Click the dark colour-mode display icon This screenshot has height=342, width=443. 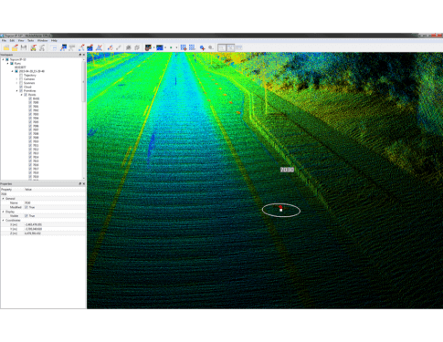point(148,47)
